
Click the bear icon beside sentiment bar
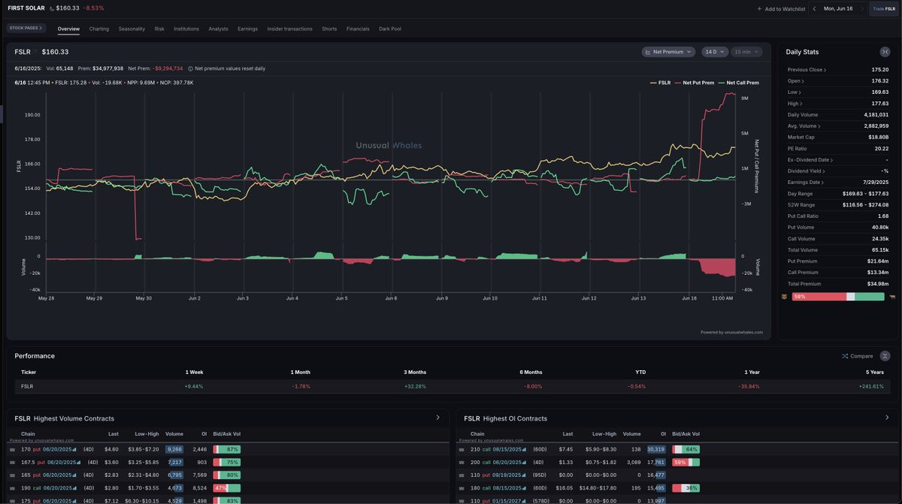tap(785, 297)
